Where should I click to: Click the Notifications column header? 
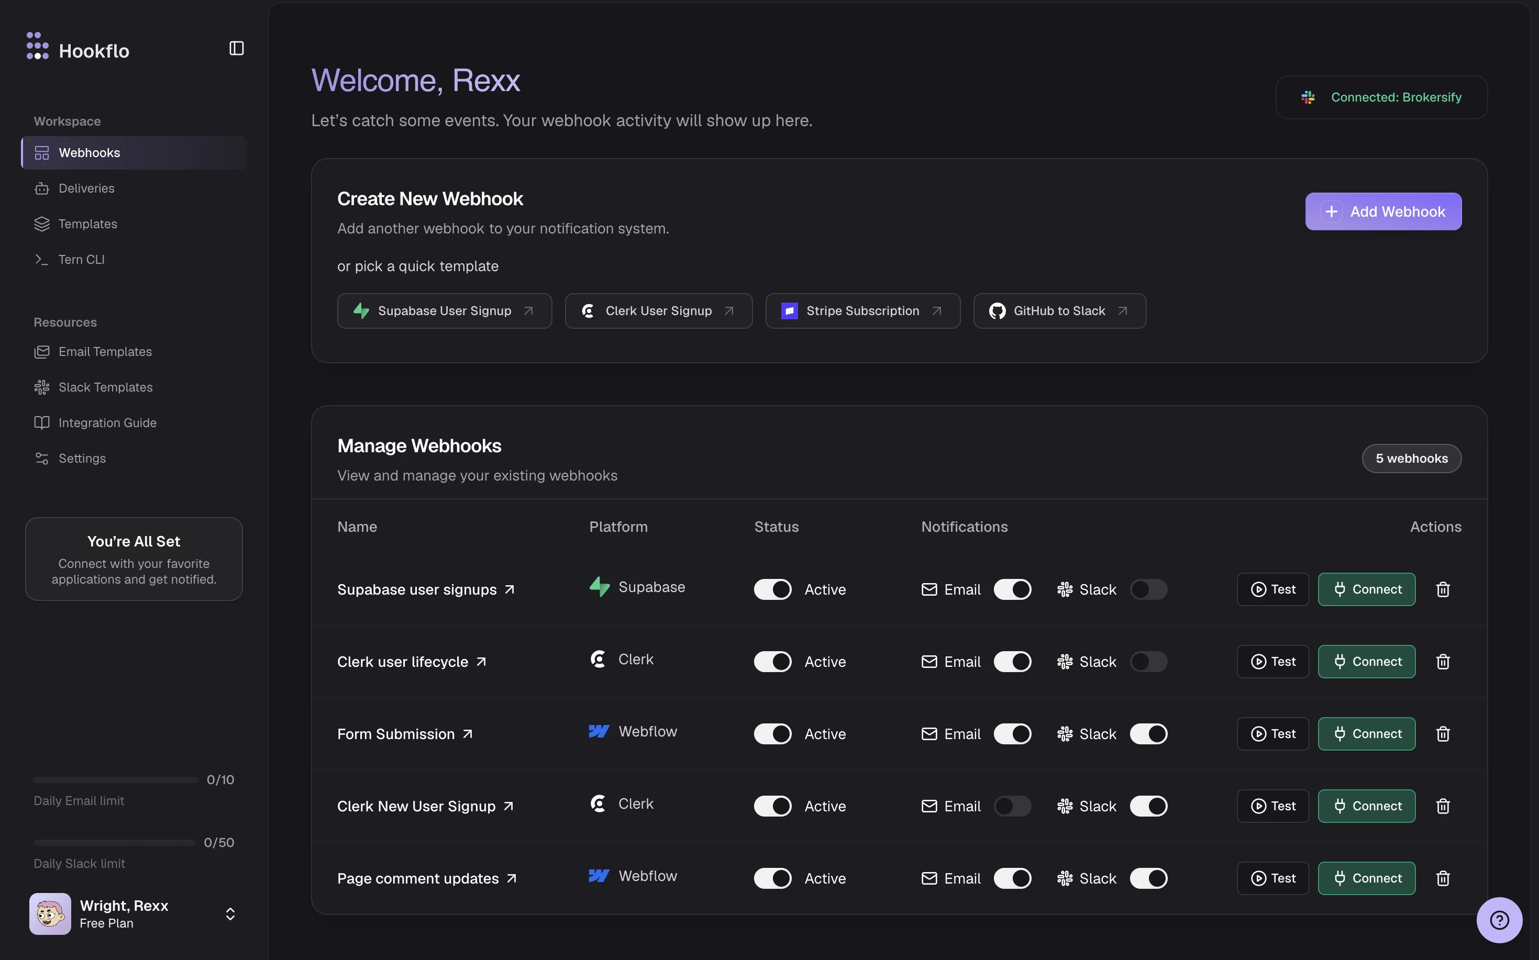(964, 527)
